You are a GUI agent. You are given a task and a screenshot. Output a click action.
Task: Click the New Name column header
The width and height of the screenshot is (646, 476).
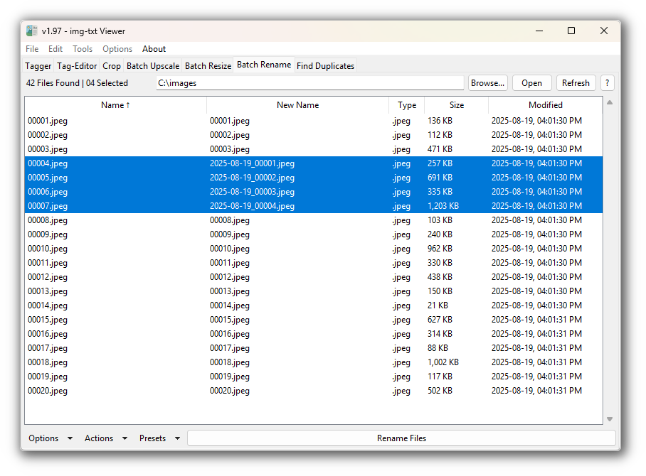click(x=297, y=105)
